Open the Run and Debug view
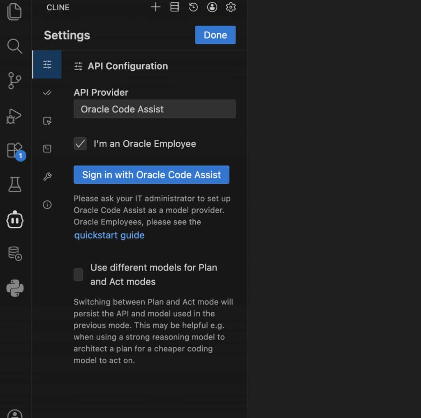Image resolution: width=421 pixels, height=418 pixels. pyautogui.click(x=14, y=116)
